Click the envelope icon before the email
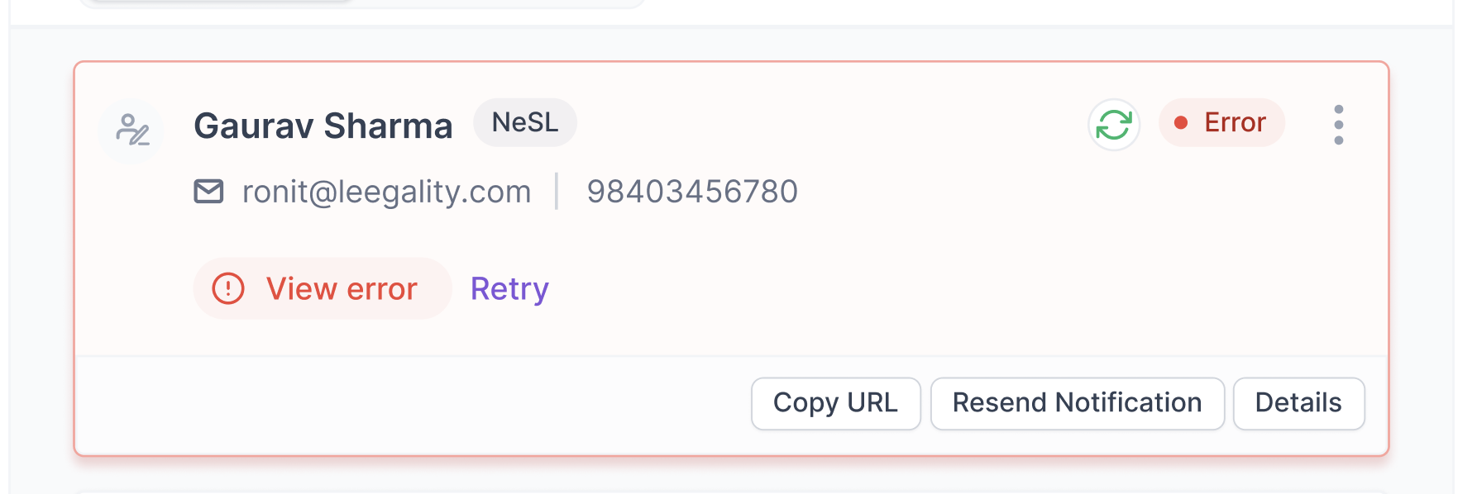1477x494 pixels. click(x=208, y=192)
